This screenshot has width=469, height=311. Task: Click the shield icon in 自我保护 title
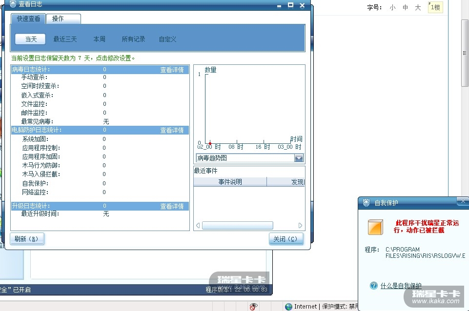tap(367, 203)
